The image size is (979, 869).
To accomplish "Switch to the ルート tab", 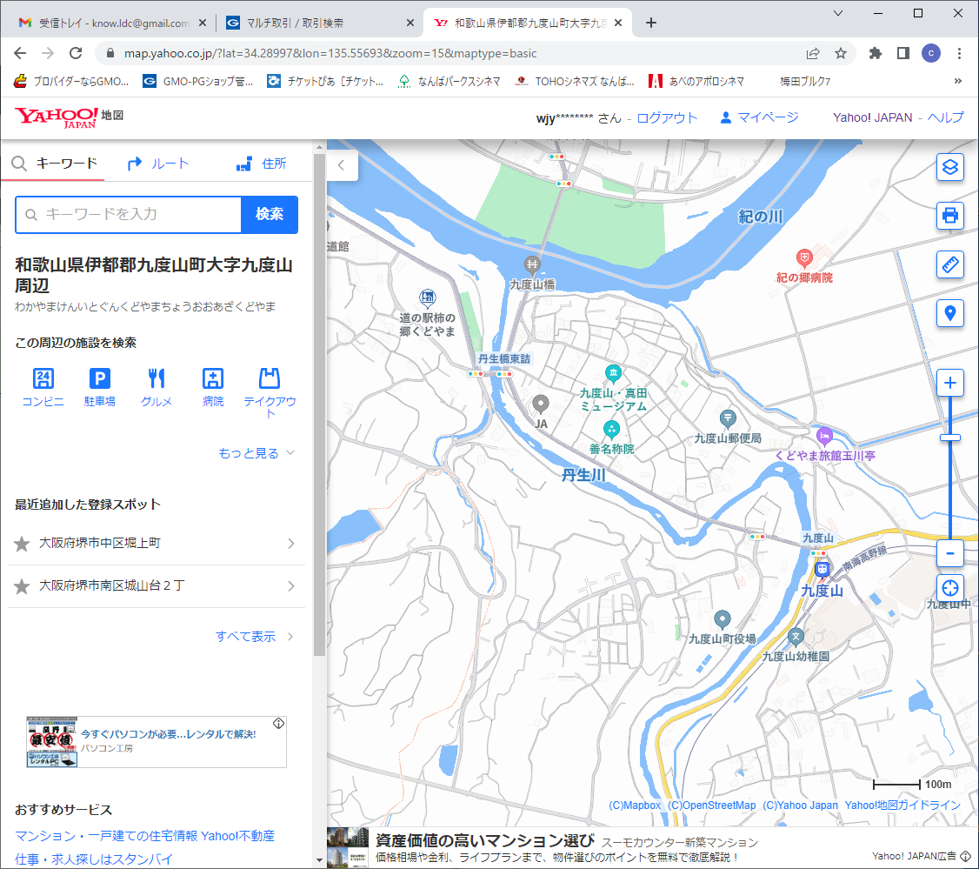I will pyautogui.click(x=158, y=164).
